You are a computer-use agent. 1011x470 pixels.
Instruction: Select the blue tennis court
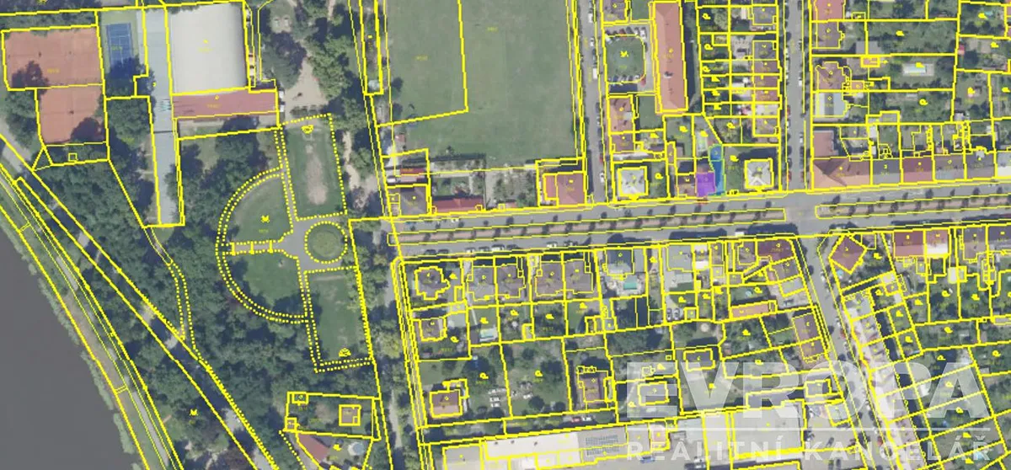pyautogui.click(x=122, y=45)
